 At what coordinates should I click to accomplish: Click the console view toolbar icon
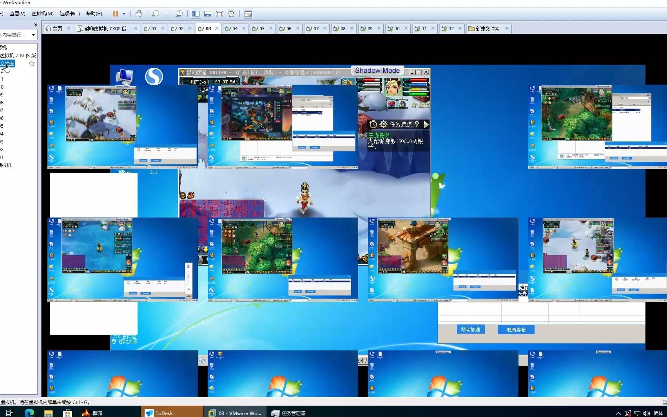[248, 14]
